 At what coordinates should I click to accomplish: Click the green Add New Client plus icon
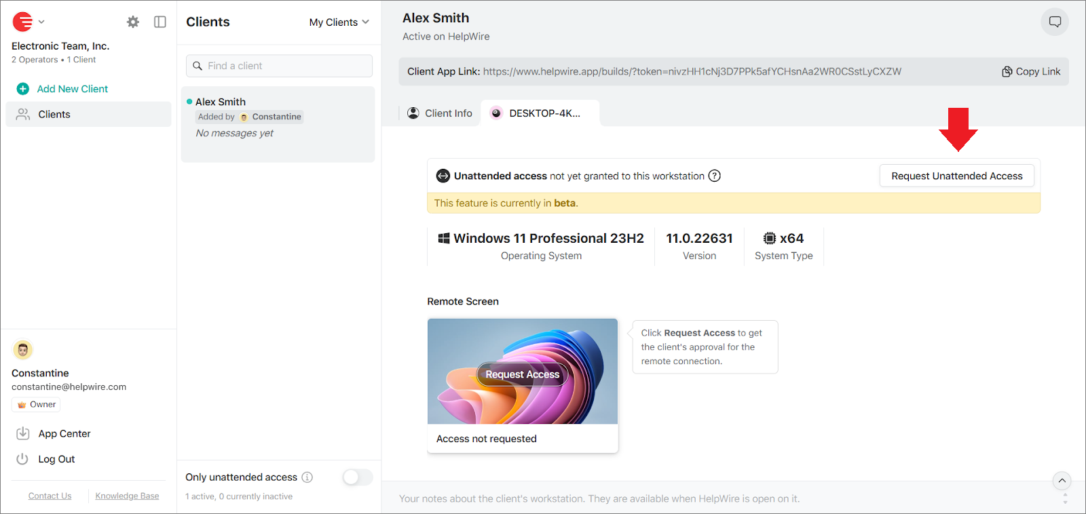22,89
